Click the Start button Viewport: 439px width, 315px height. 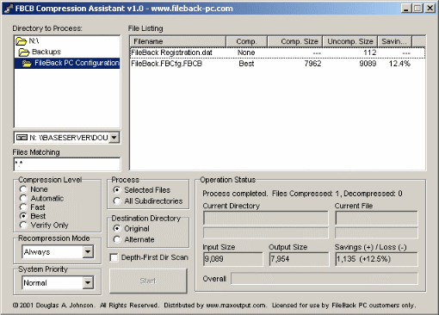pos(148,281)
